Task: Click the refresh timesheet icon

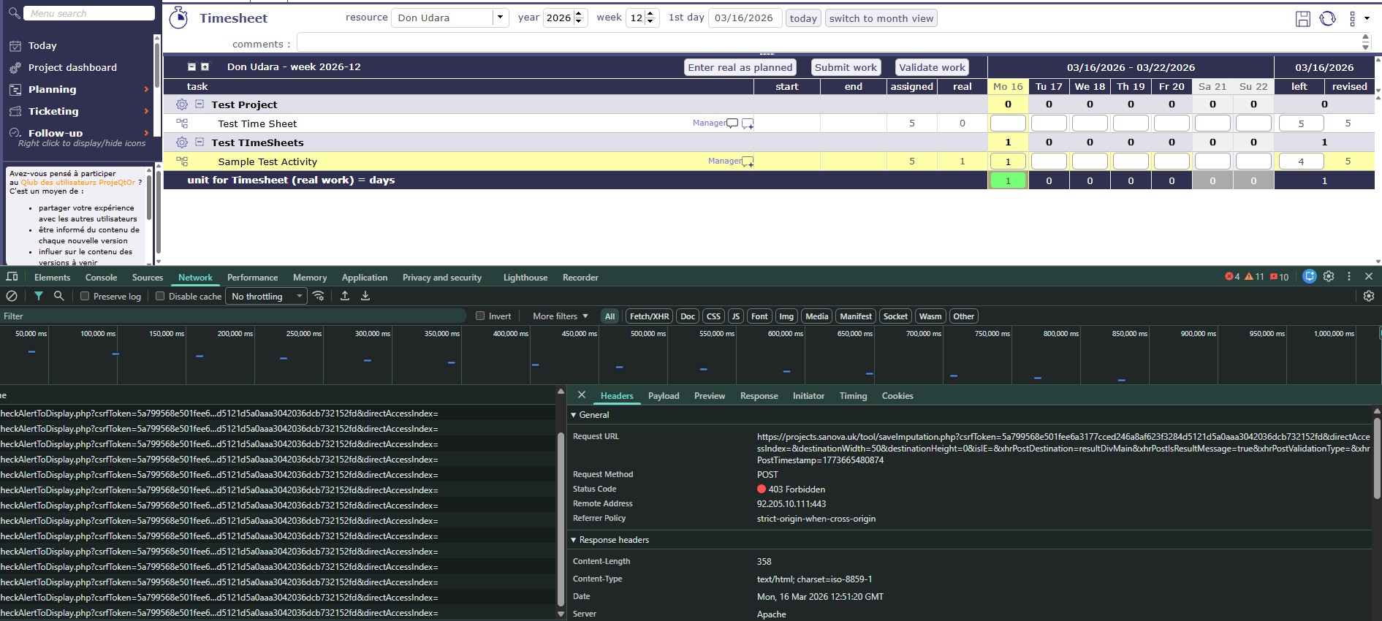Action: (1327, 19)
